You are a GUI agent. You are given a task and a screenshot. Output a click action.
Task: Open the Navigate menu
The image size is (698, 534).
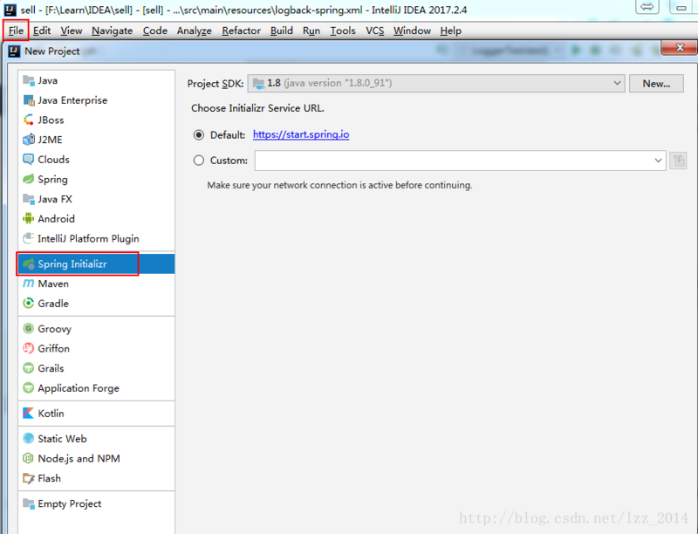click(113, 31)
